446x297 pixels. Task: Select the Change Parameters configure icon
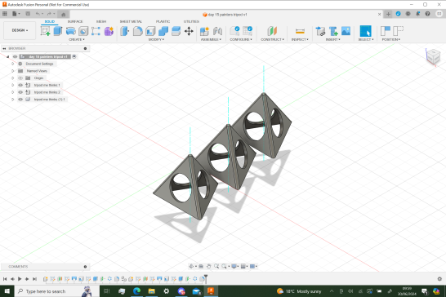(x=235, y=31)
